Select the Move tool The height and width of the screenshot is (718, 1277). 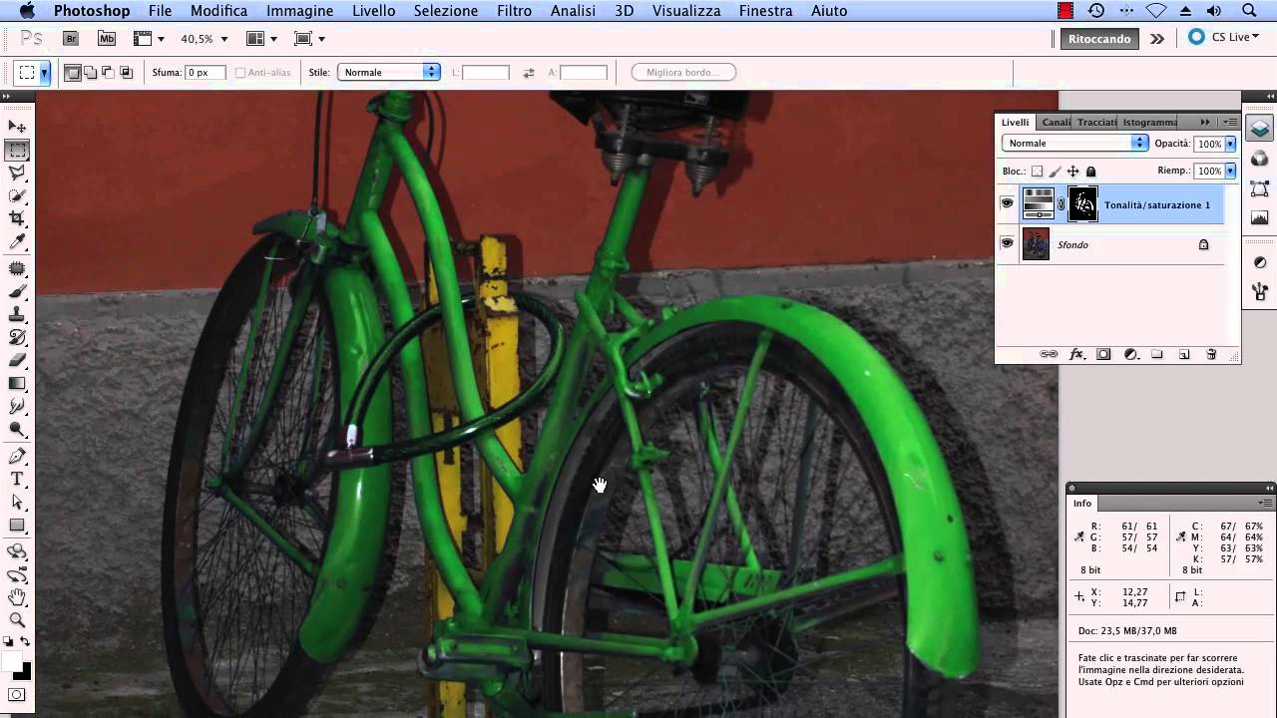pyautogui.click(x=17, y=127)
